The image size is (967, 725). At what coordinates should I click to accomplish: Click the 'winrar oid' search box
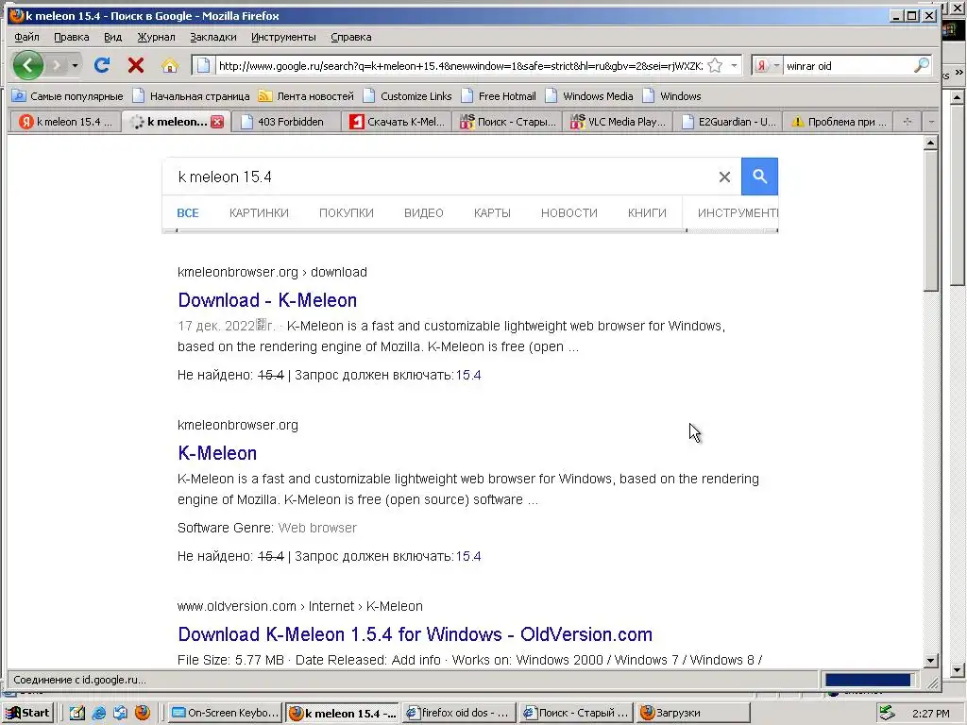[848, 66]
